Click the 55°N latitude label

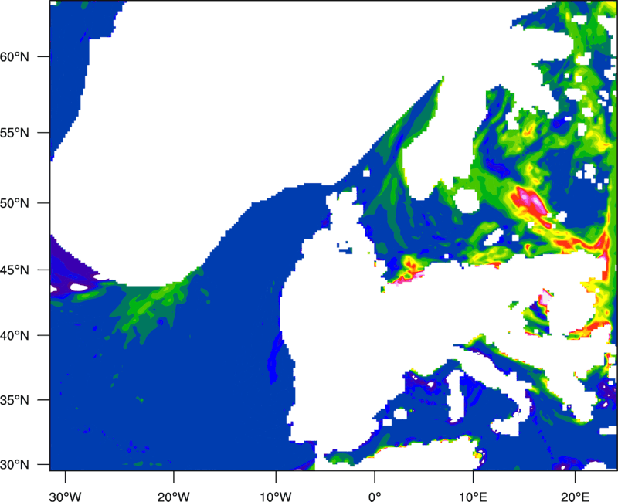pyautogui.click(x=15, y=133)
